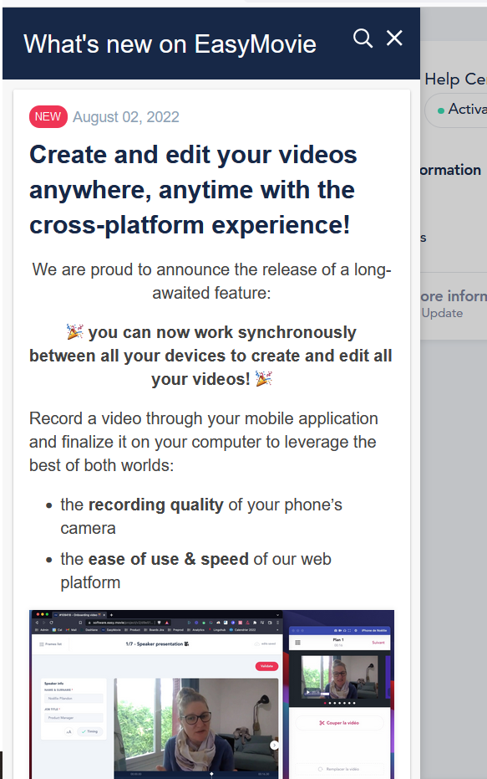Click the party popper emoji after "your videos!"

click(264, 378)
